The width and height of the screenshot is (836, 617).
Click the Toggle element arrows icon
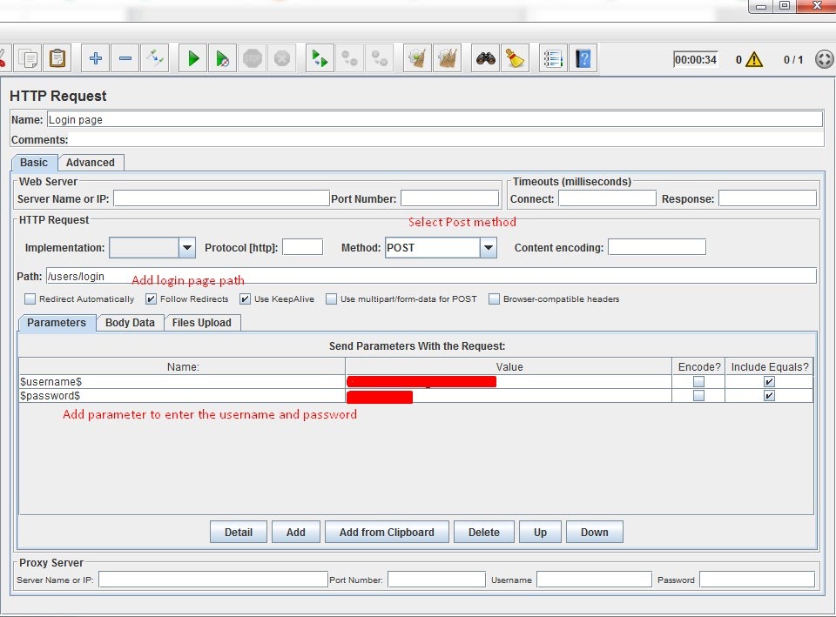pyautogui.click(x=155, y=58)
